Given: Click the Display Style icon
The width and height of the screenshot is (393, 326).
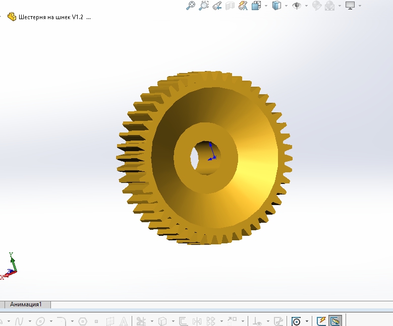Looking at the screenshot, I should (x=276, y=6).
